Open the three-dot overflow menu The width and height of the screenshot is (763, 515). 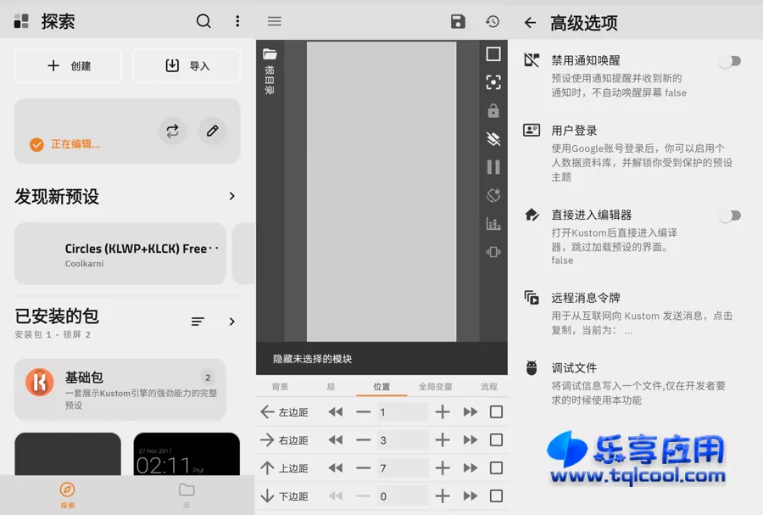(x=237, y=22)
